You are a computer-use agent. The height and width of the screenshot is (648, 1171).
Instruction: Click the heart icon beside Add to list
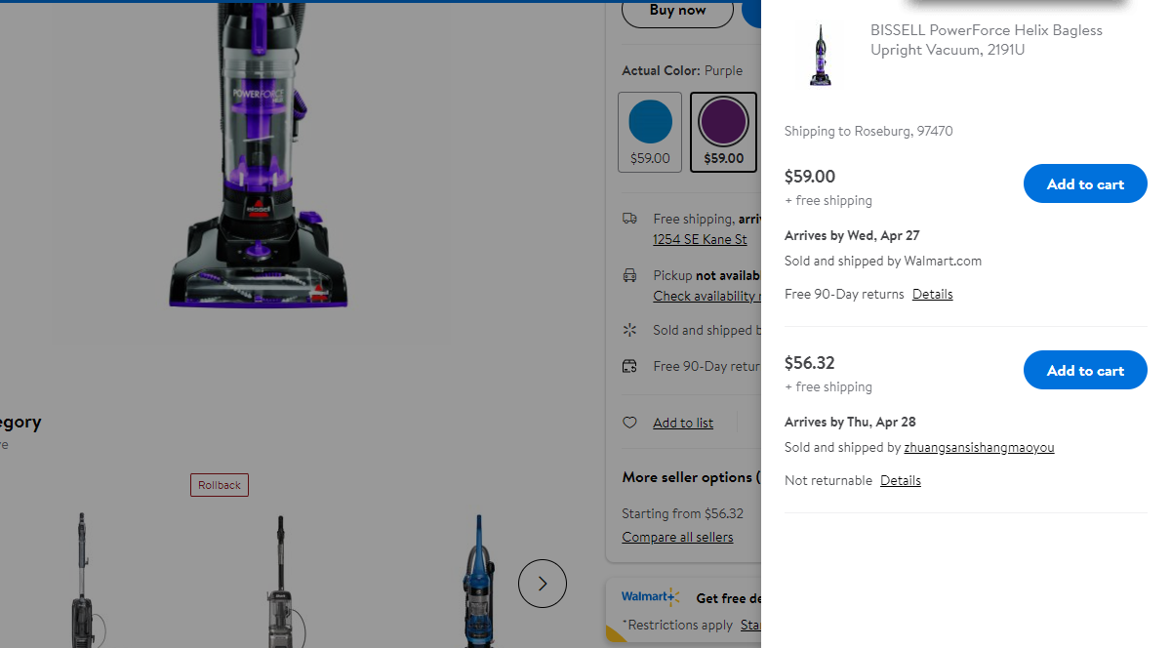[x=629, y=423]
